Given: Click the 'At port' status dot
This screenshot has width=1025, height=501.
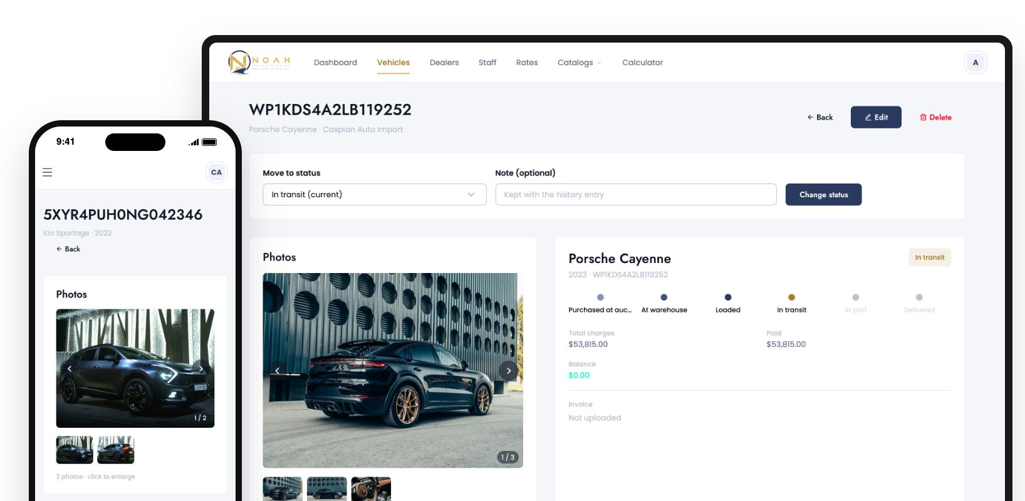Looking at the screenshot, I should (856, 297).
